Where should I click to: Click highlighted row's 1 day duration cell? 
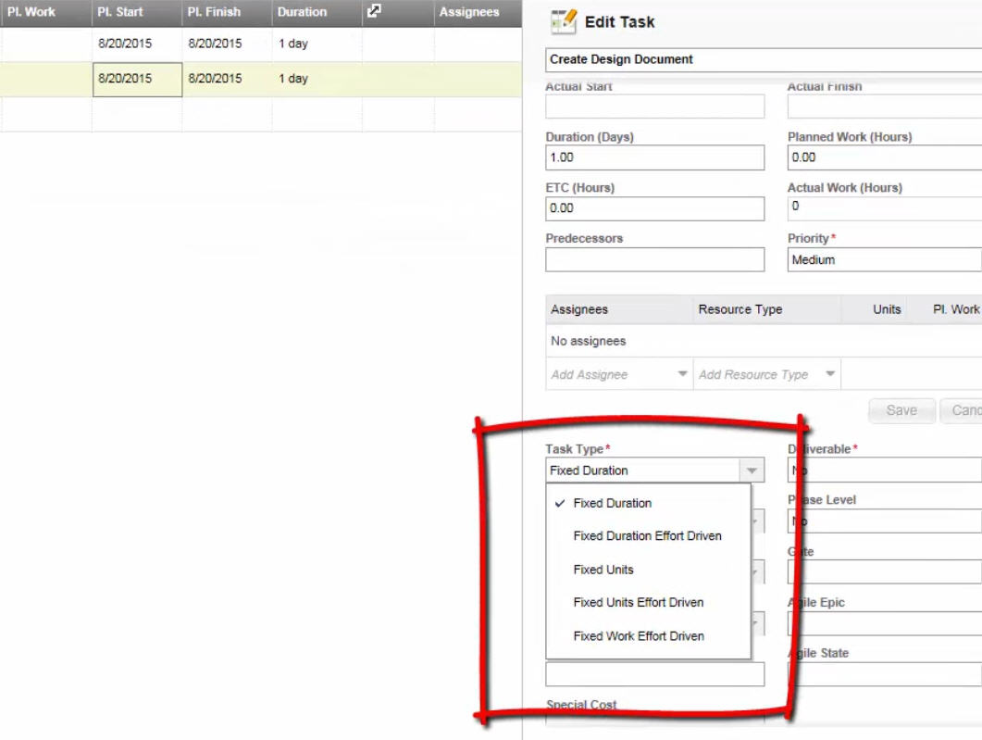point(317,79)
